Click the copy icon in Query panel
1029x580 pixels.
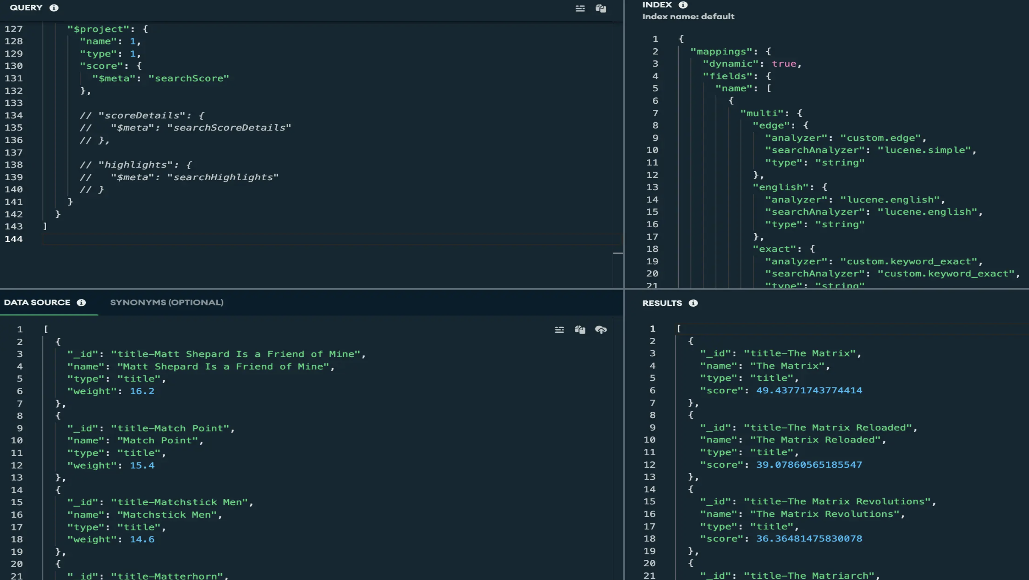(x=601, y=9)
